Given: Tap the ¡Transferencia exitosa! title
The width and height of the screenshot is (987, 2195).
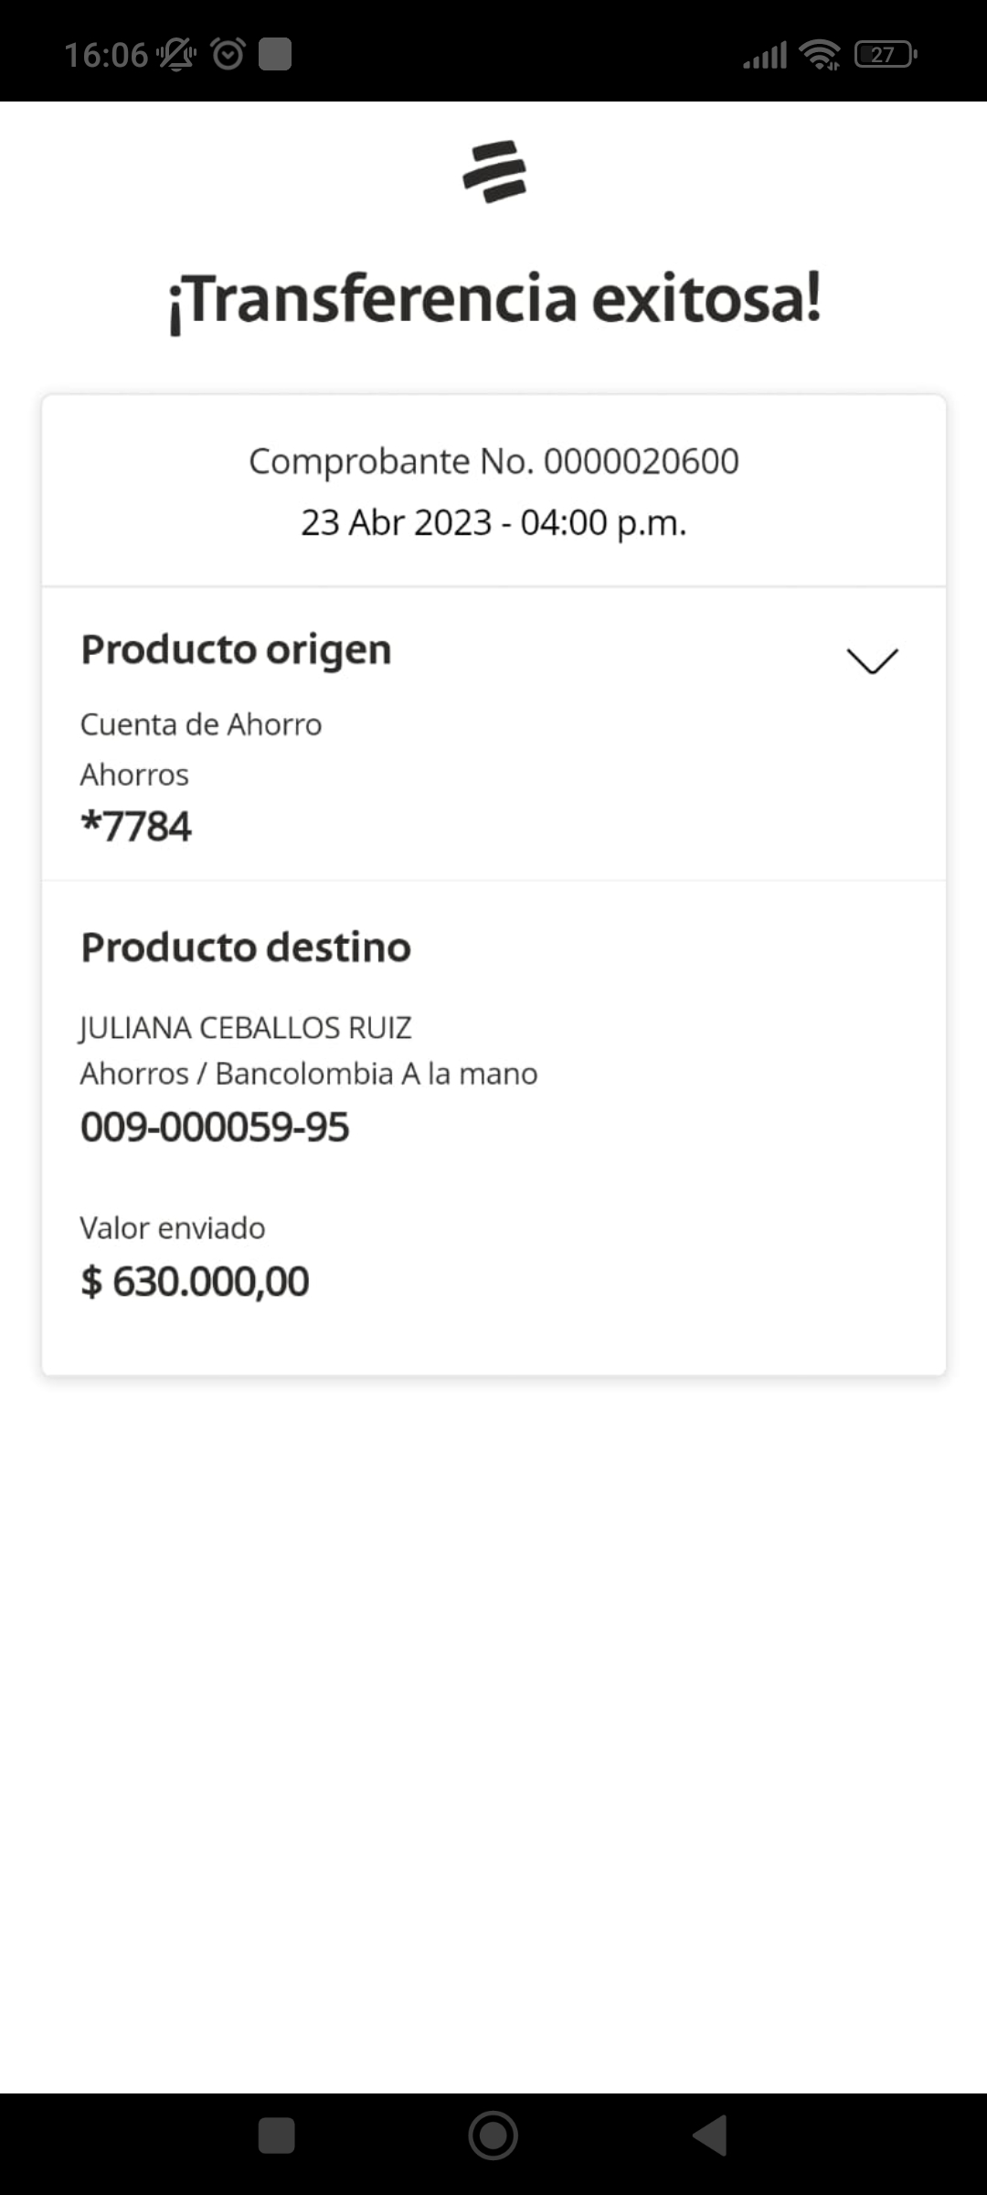Looking at the screenshot, I should coord(493,300).
